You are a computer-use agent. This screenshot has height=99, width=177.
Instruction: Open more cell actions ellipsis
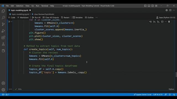pyautogui.click(x=166, y=22)
